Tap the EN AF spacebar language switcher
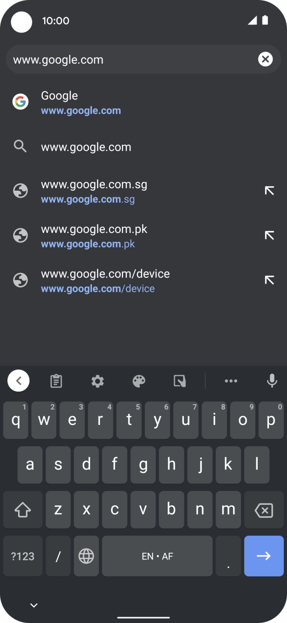The width and height of the screenshot is (287, 623). (157, 556)
